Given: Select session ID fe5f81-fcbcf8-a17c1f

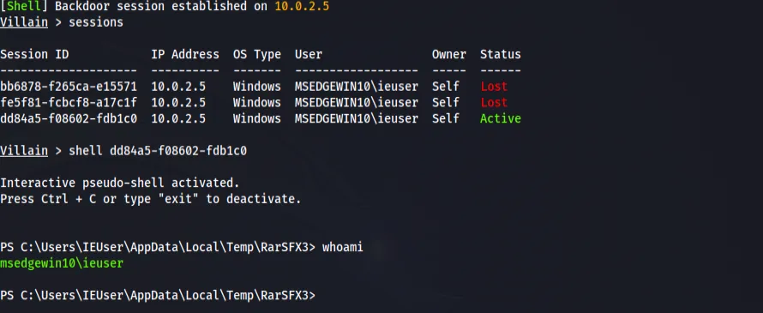Looking at the screenshot, I should coord(69,103).
